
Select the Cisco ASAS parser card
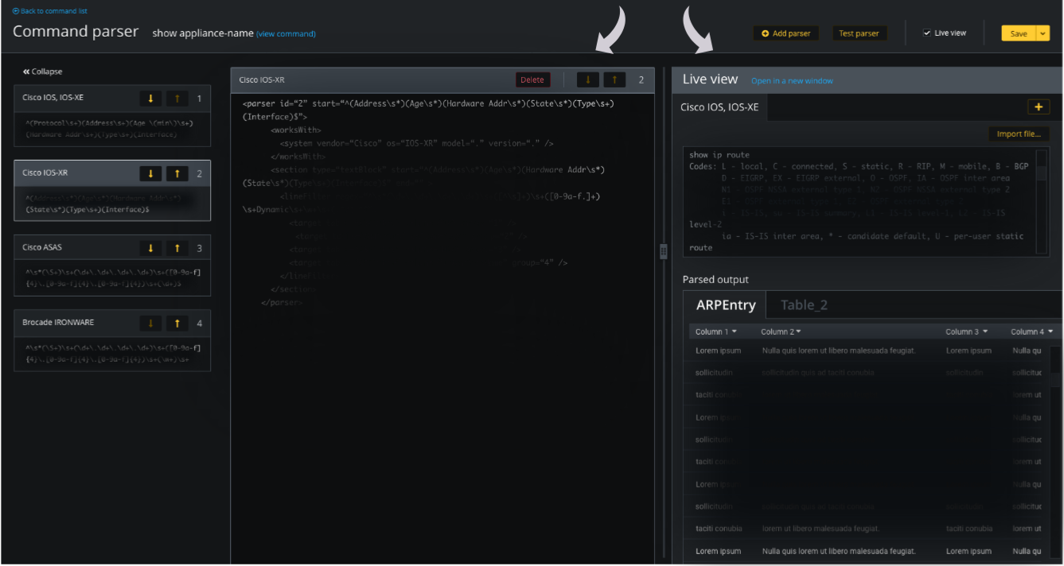coord(112,266)
